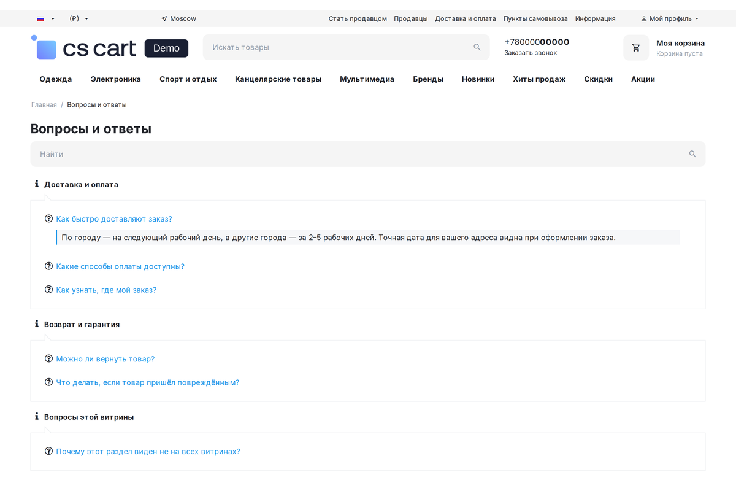Screen dimensions: 736x491
Task: Open the Электроника category menu
Action: pos(116,79)
